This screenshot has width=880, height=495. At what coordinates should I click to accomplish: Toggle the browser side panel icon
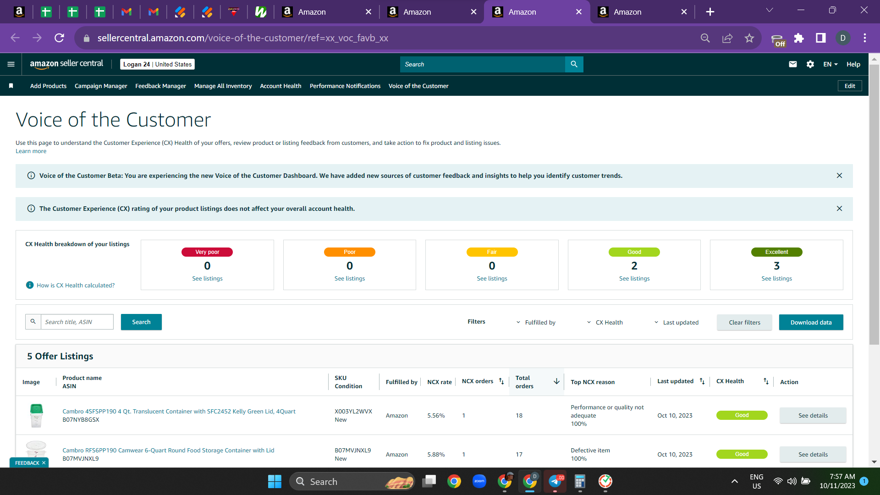coord(821,38)
